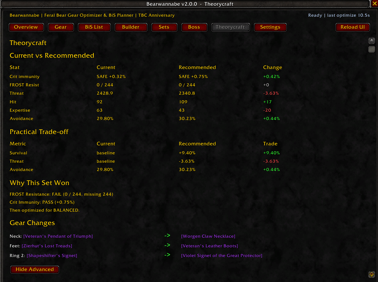Click the current Expertise value 63
378x282 pixels.
click(99, 110)
